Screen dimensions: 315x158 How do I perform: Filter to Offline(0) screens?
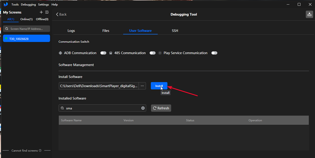pyautogui.click(x=42, y=19)
